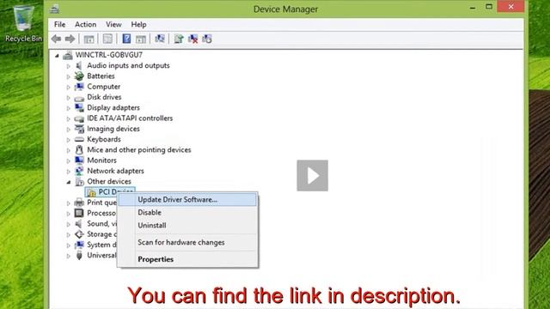Click the IDE ATA/ATAPI controllers icon
The width and height of the screenshot is (550, 309).
pos(79,118)
